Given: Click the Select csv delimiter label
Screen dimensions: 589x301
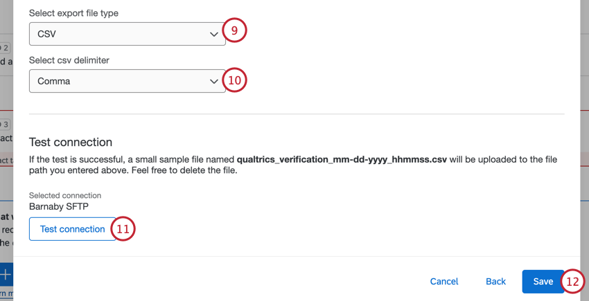Looking at the screenshot, I should coord(69,60).
